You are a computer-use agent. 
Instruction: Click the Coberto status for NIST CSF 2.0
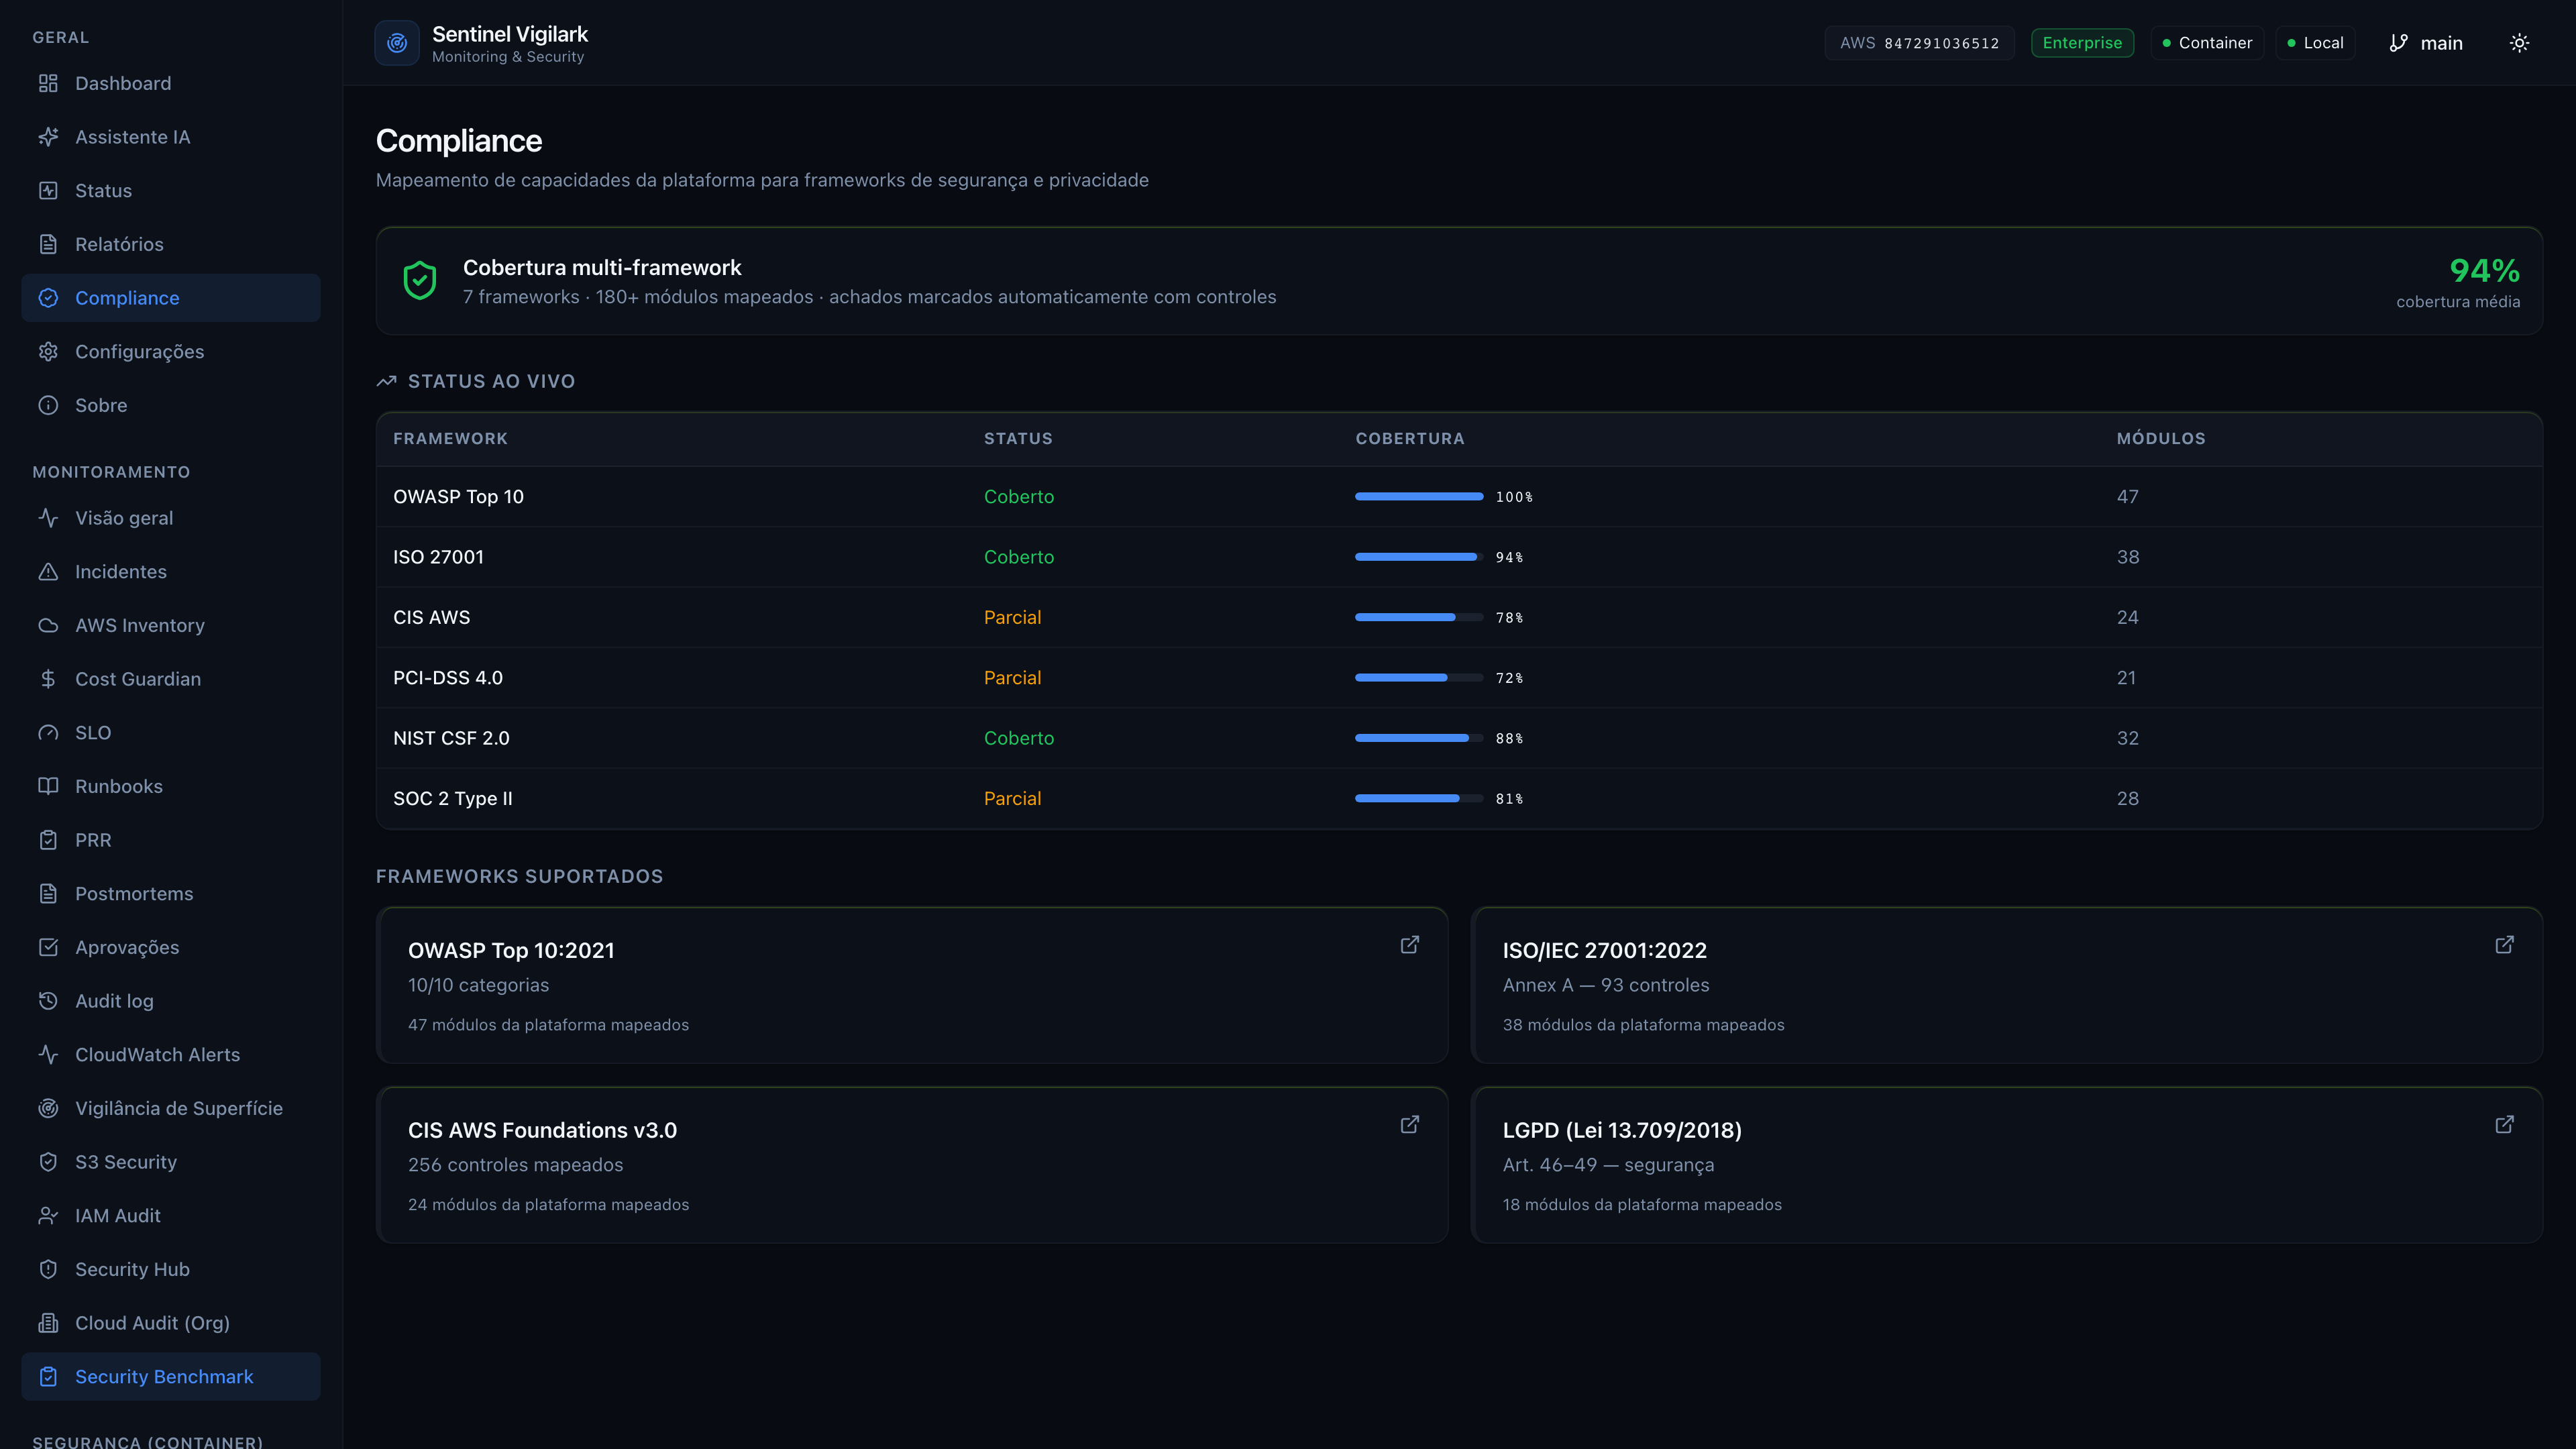coord(1018,738)
